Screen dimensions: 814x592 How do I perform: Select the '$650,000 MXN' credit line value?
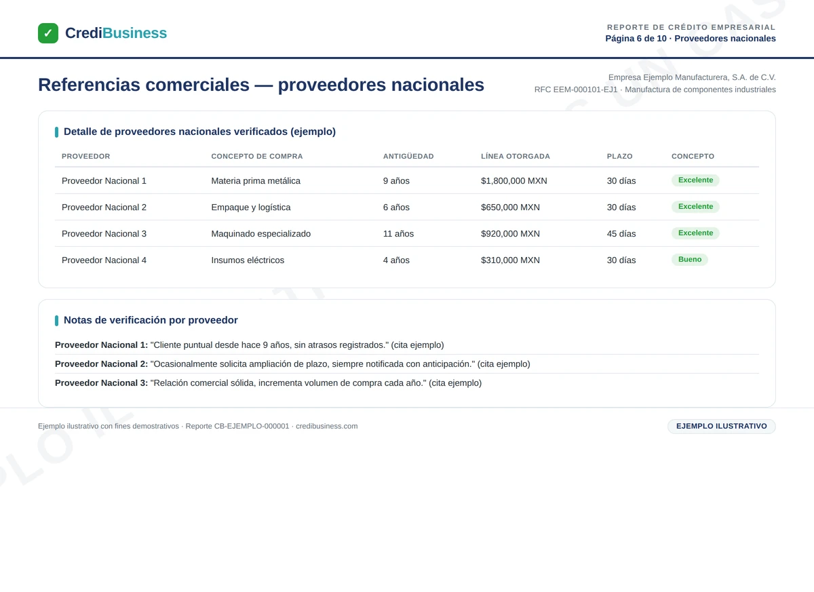pyautogui.click(x=511, y=208)
